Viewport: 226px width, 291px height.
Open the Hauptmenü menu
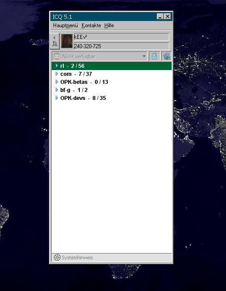pyautogui.click(x=65, y=25)
